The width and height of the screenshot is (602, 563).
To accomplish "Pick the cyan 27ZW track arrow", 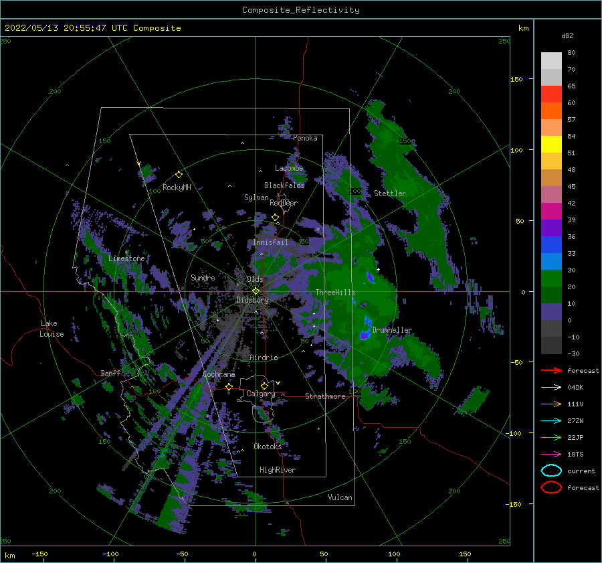I will click(x=551, y=421).
